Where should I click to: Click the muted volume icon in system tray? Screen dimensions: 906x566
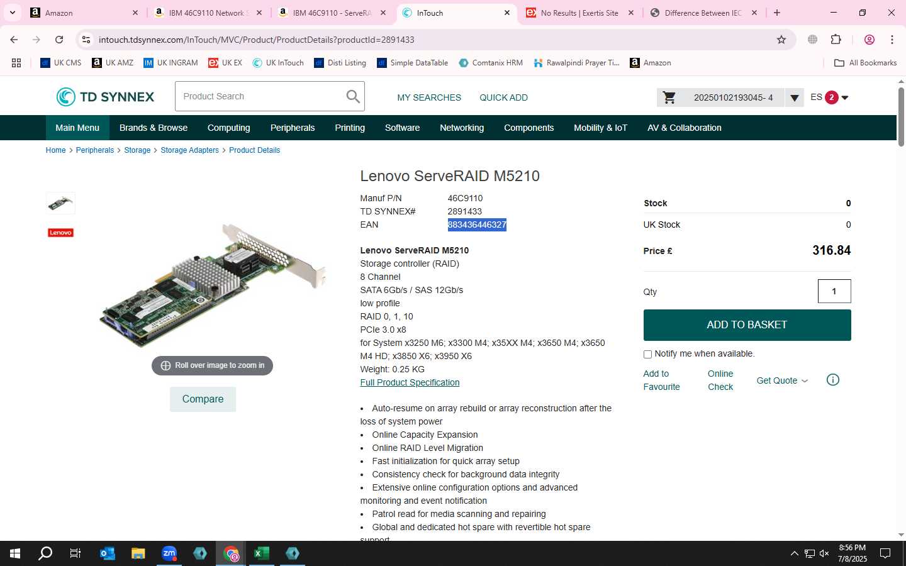[x=824, y=553]
